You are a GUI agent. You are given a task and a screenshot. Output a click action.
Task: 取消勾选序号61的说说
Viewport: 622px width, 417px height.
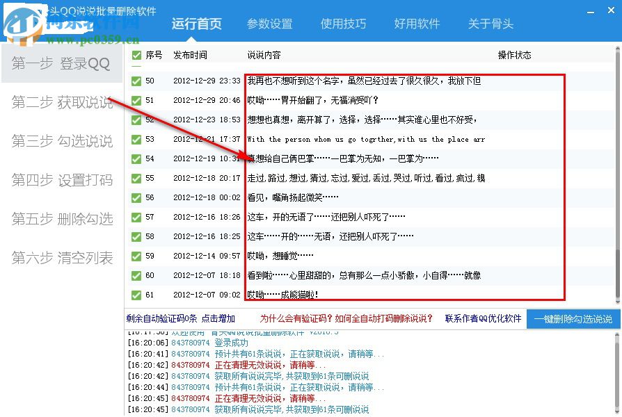tap(136, 294)
